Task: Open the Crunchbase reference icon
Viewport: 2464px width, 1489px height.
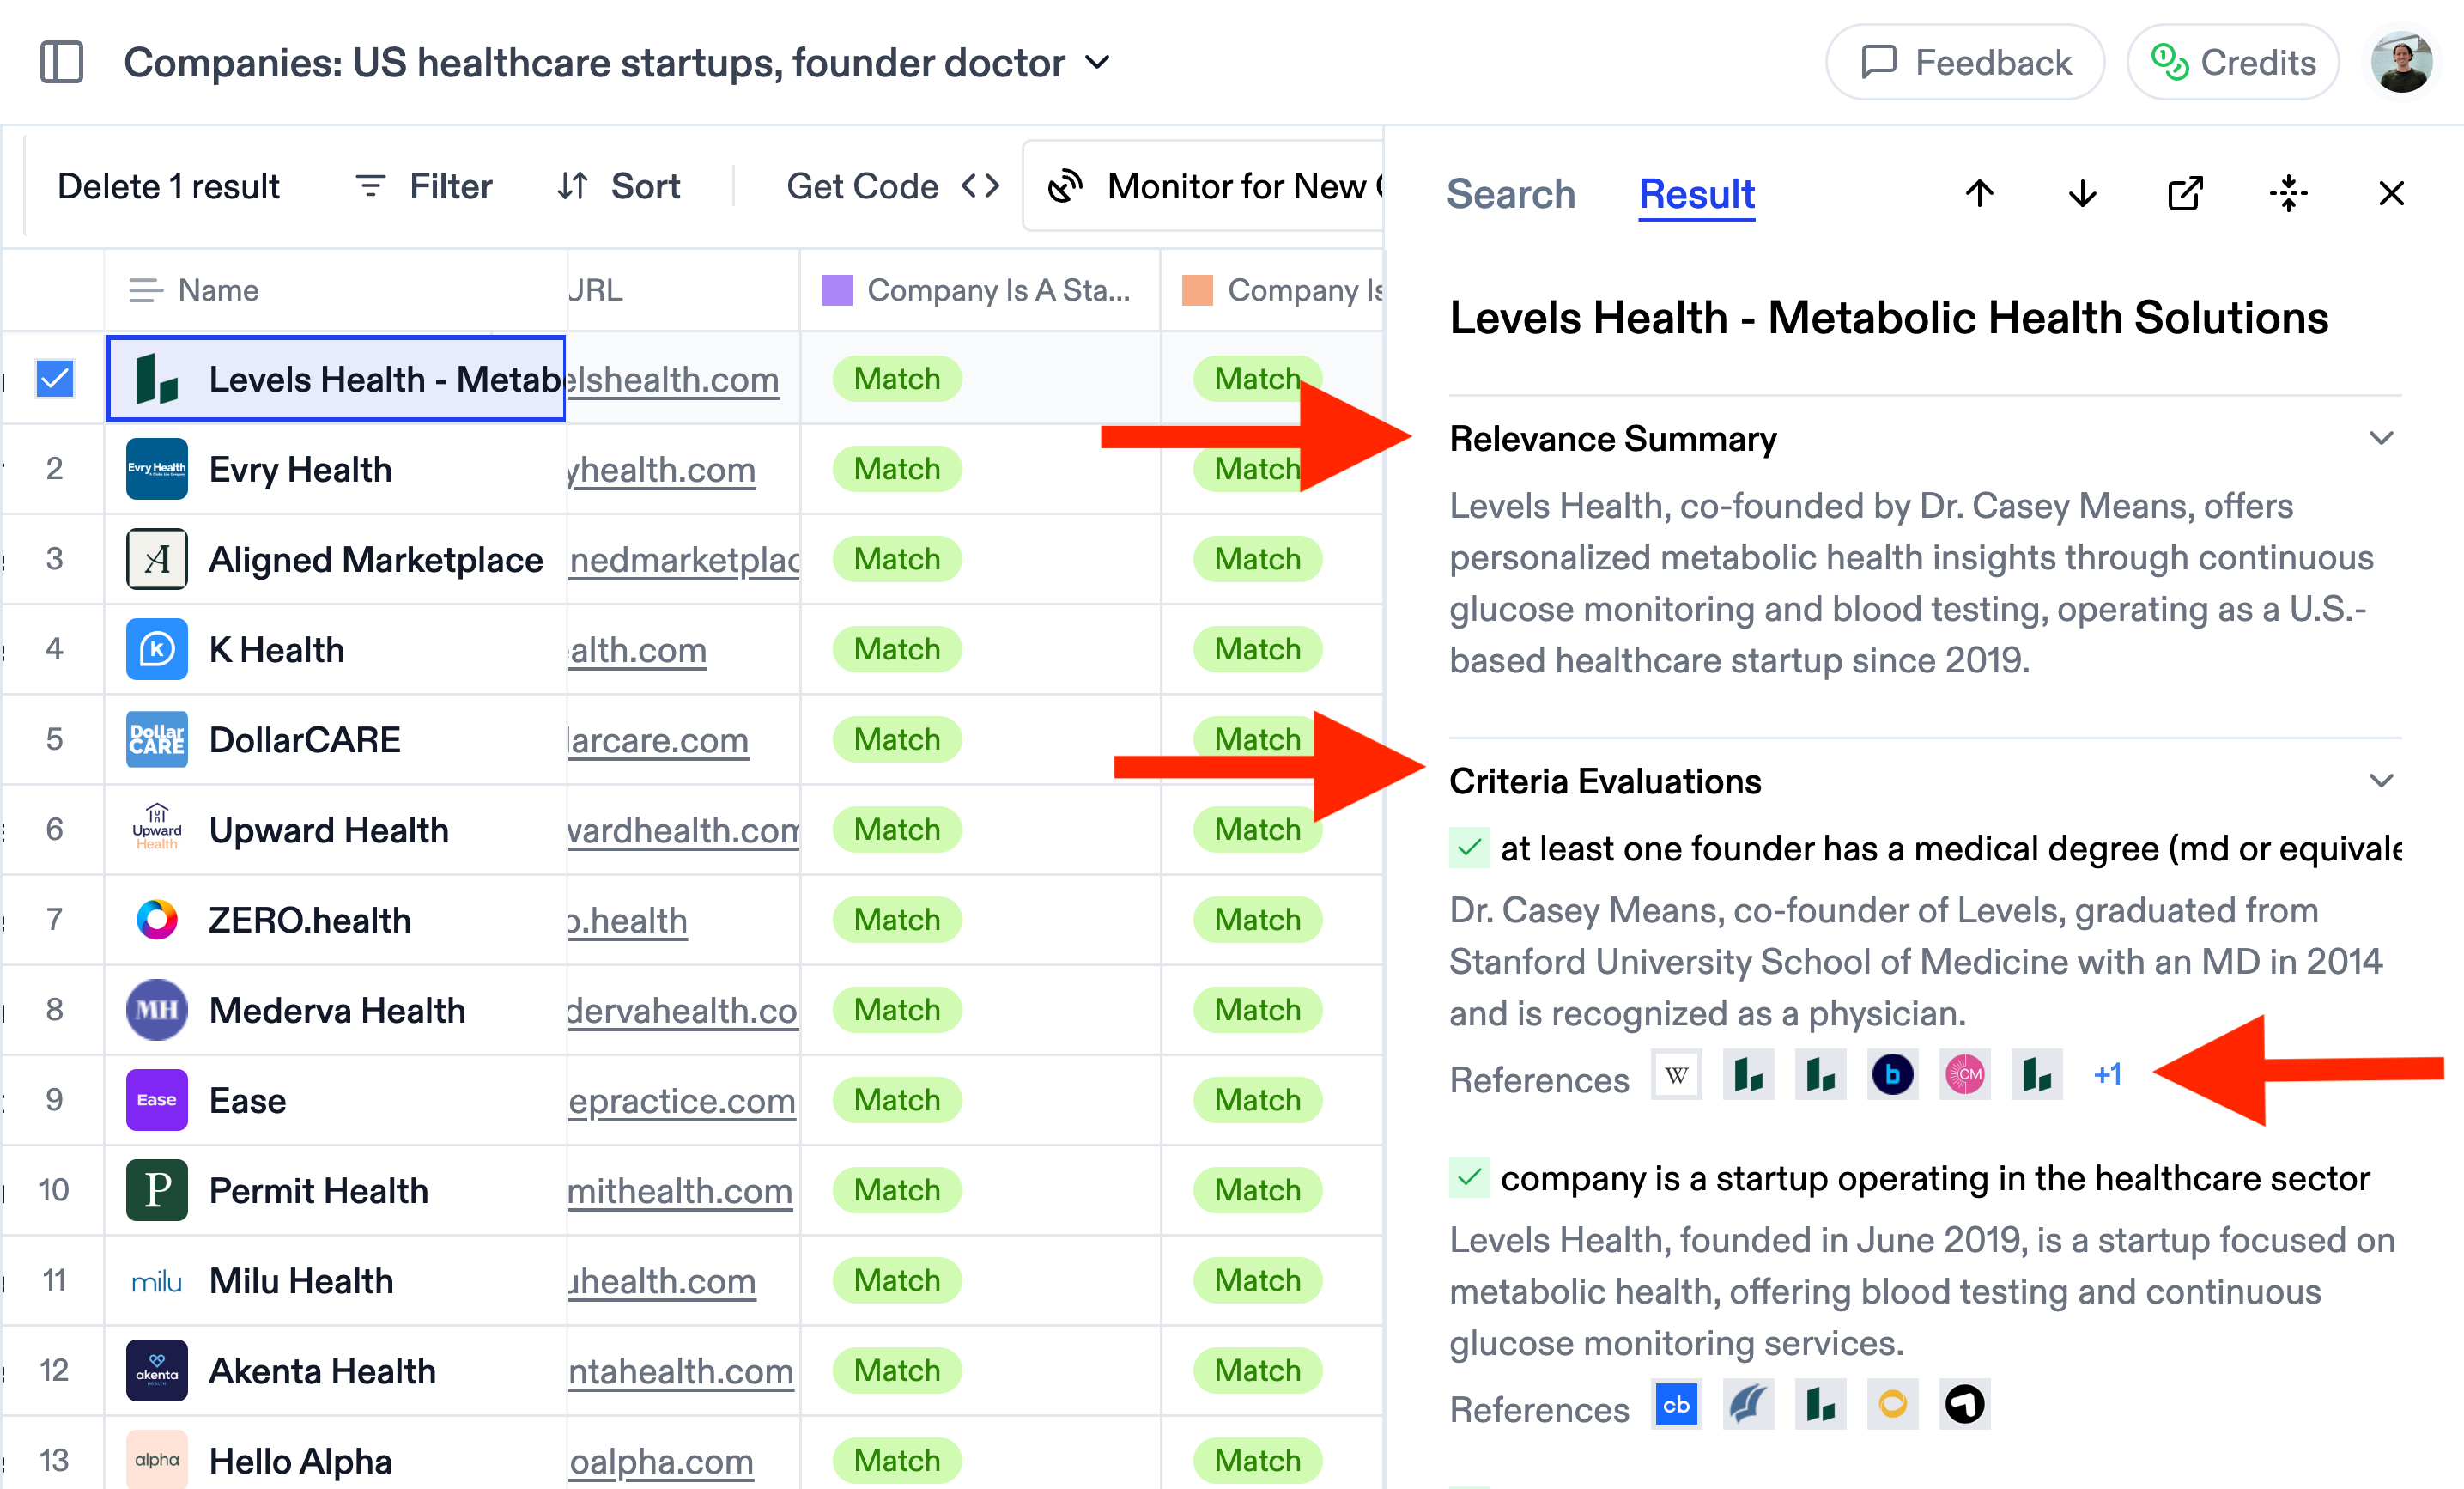Action: tap(1676, 1405)
